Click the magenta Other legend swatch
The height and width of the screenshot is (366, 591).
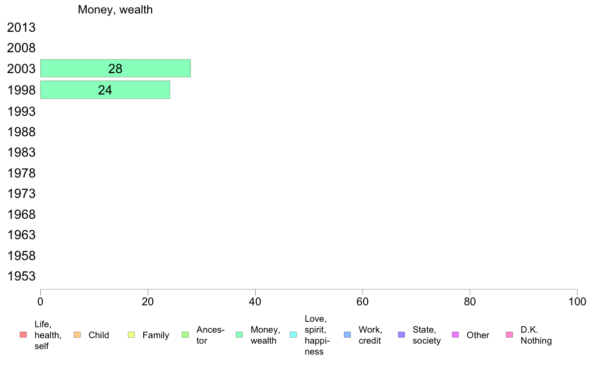point(455,335)
